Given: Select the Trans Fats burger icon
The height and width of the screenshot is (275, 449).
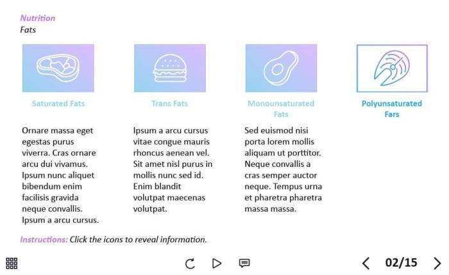Looking at the screenshot, I should 169,68.
